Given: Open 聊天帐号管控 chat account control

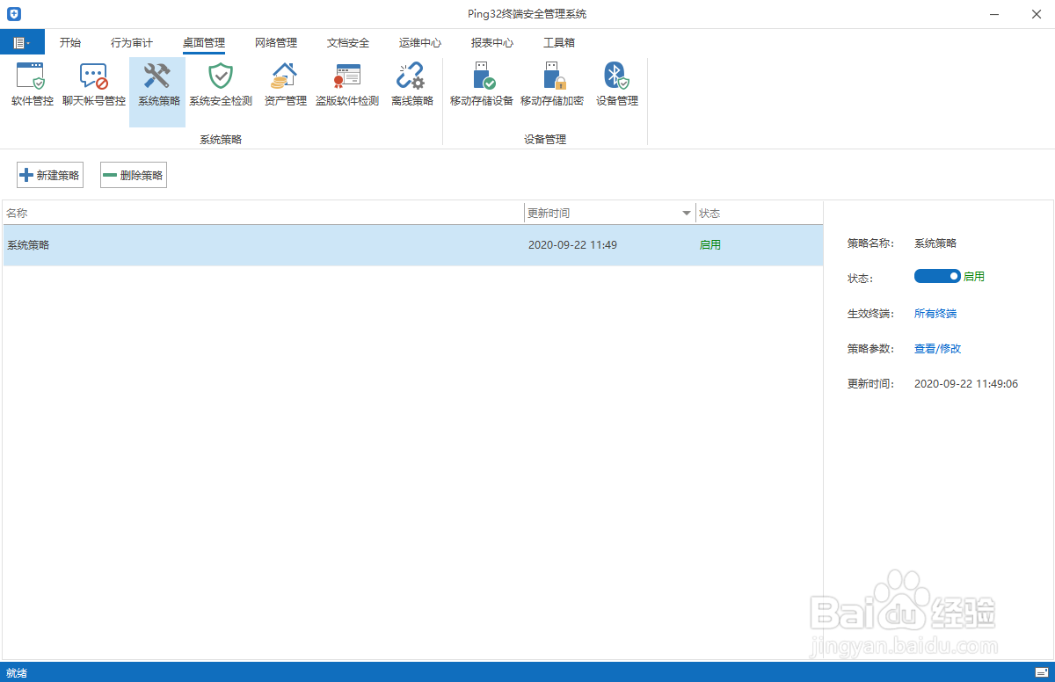Looking at the screenshot, I should coord(94,85).
